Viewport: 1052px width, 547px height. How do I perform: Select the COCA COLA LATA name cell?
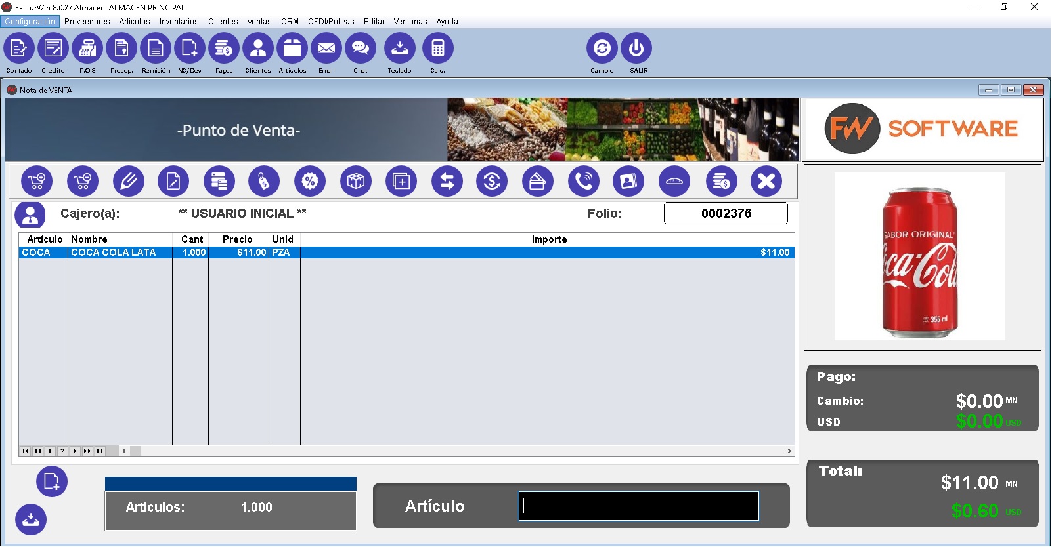tap(120, 253)
